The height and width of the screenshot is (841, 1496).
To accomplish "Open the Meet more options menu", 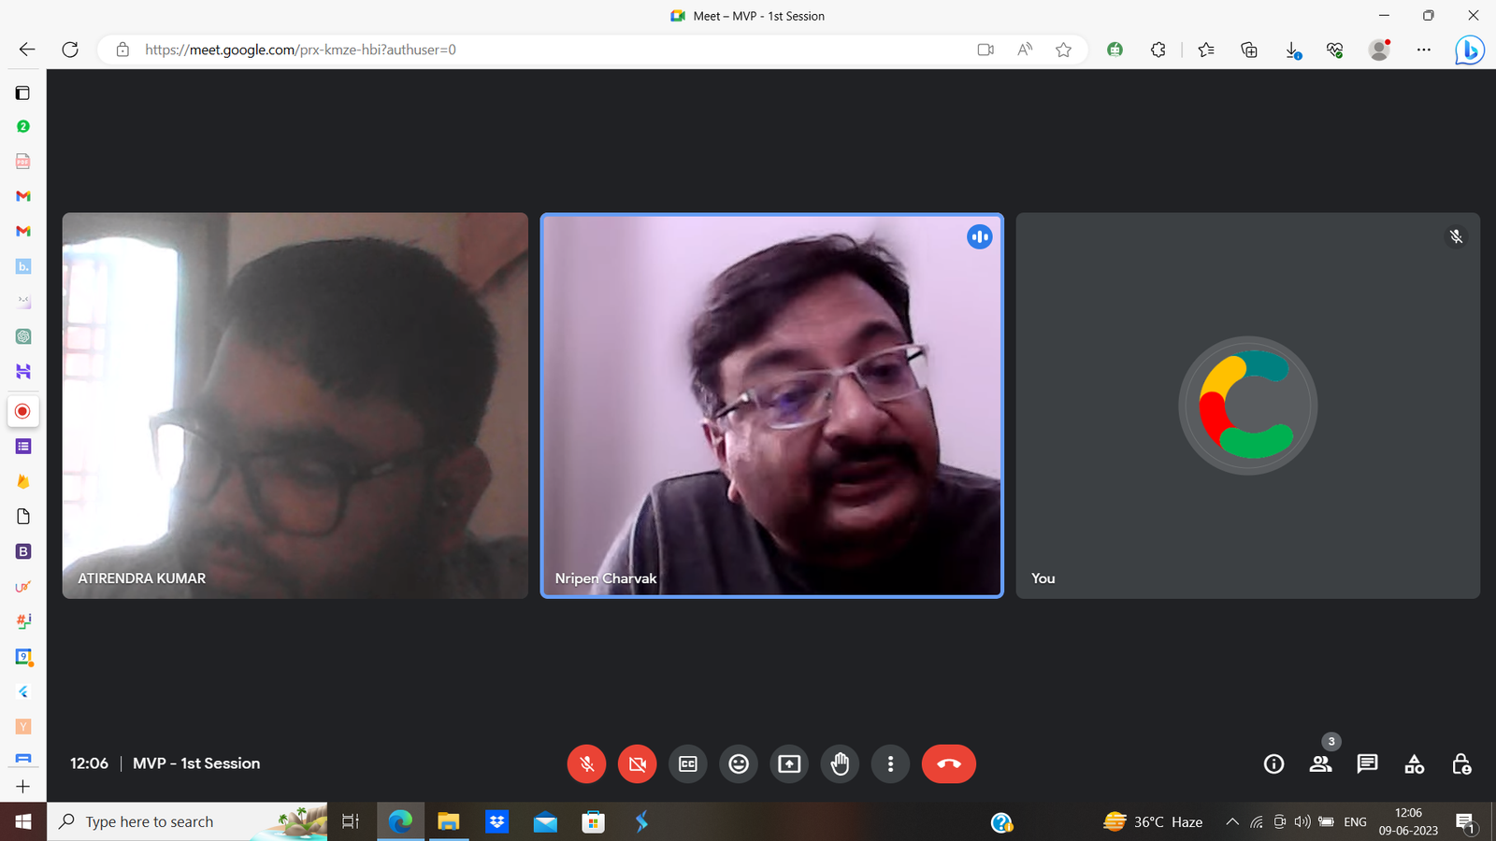I will pos(890,763).
